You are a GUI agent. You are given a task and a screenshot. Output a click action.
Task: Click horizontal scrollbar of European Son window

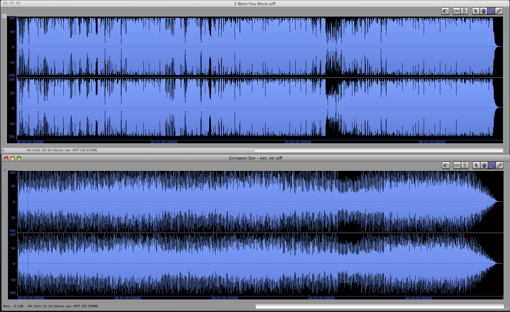[379, 306]
